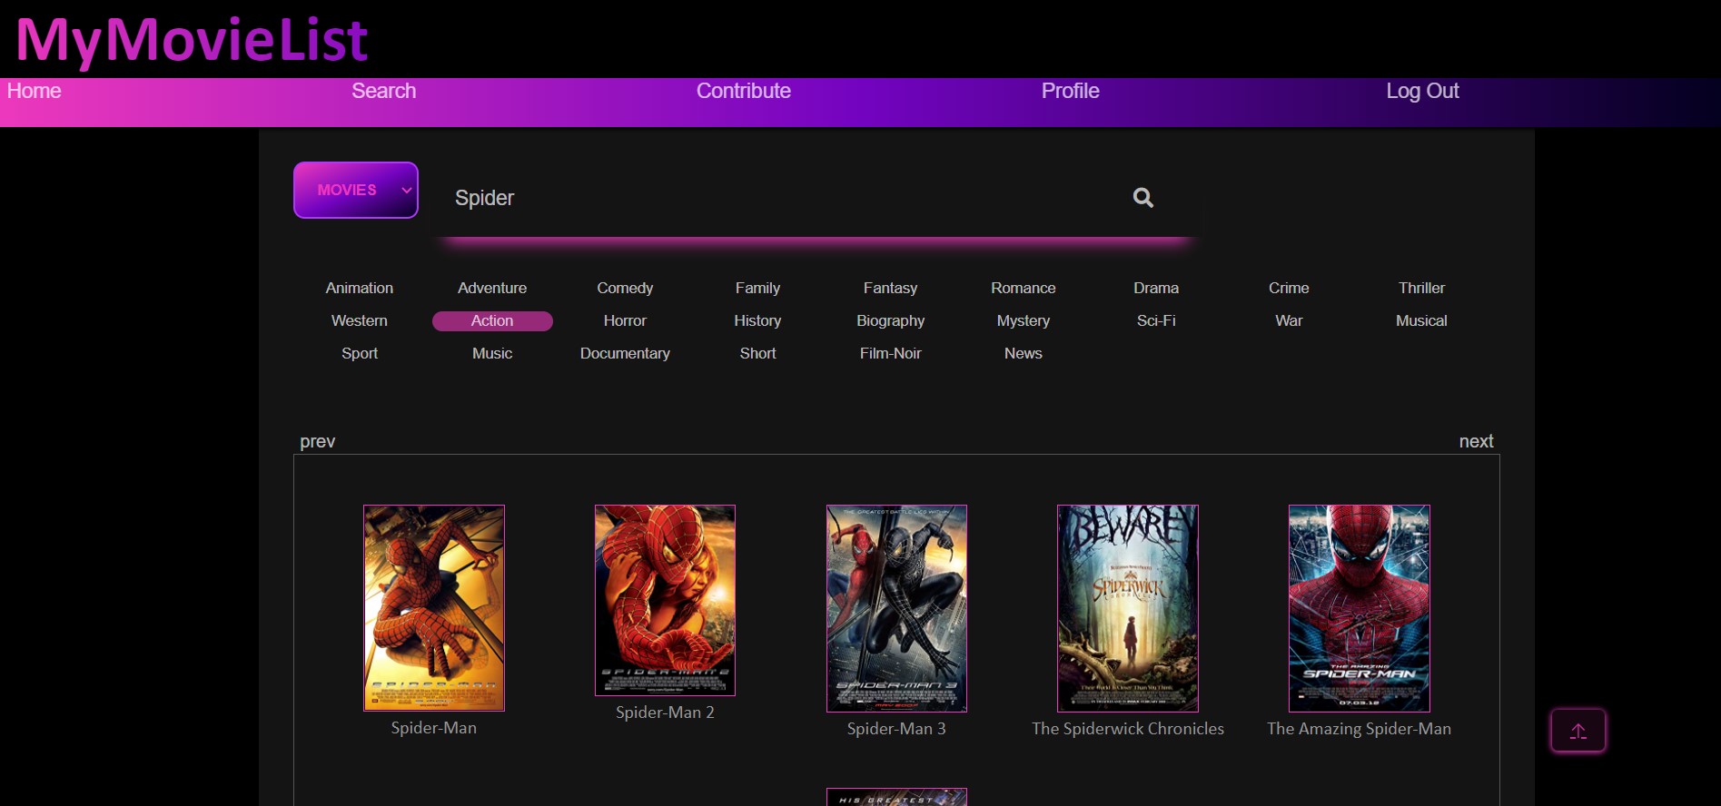Click the prev page link
Screen dimensions: 1721x806
tap(318, 442)
